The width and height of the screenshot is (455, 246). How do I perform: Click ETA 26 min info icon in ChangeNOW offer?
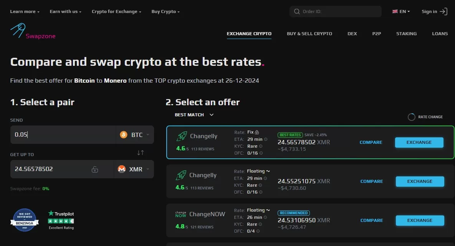point(265,217)
